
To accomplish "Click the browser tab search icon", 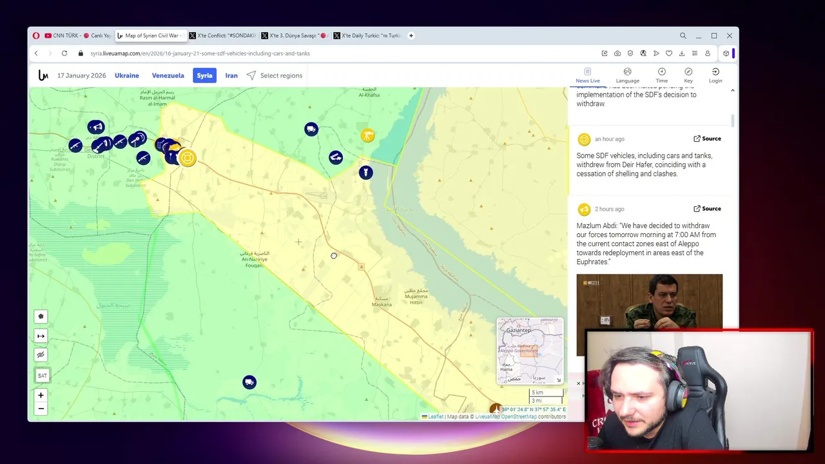I will pyautogui.click(x=683, y=35).
